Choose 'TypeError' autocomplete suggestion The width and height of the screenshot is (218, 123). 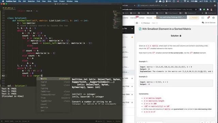coord(53,101)
